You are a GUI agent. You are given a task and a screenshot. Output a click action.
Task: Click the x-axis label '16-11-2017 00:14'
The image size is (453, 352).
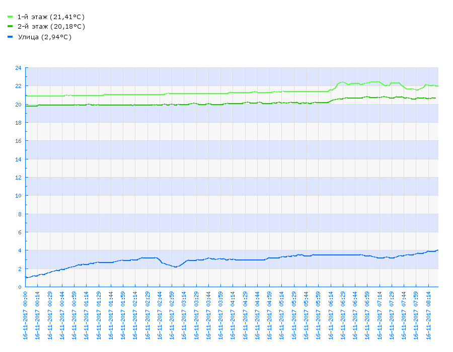pos(37,315)
